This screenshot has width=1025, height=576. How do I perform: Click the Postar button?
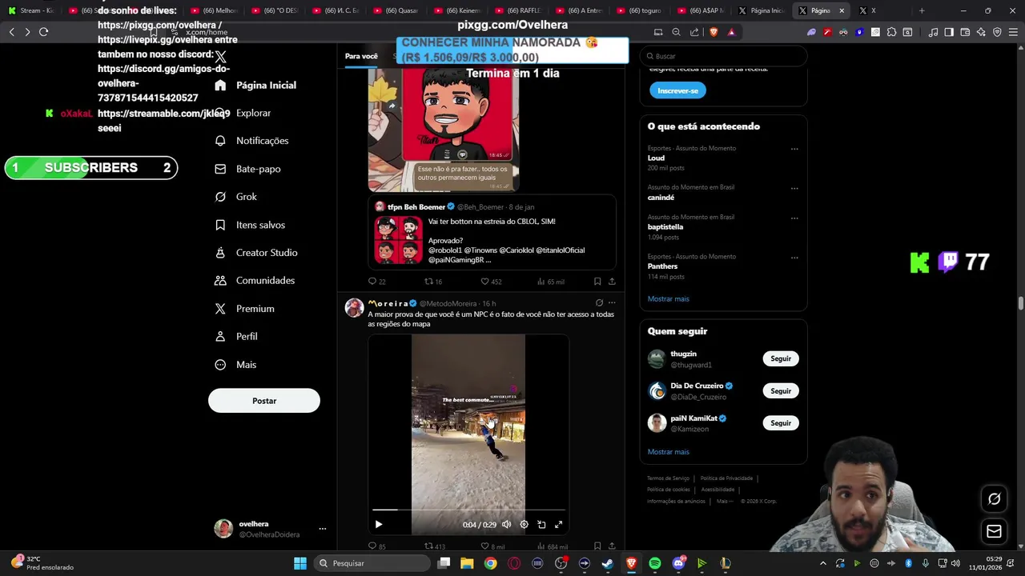[x=264, y=401]
